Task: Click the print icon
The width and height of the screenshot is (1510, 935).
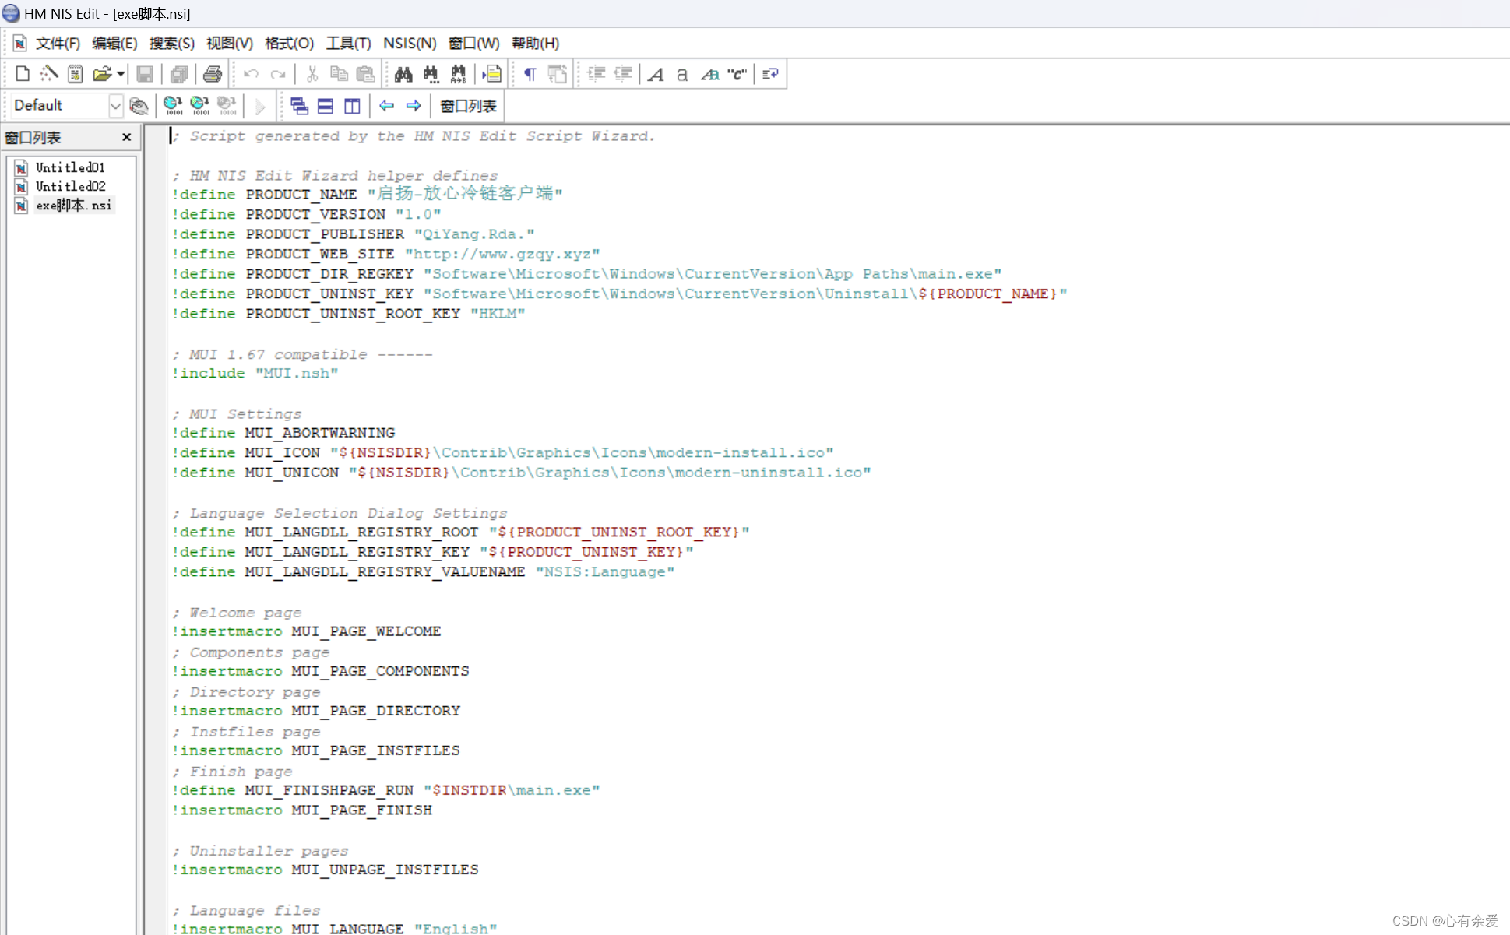Action: click(x=212, y=74)
